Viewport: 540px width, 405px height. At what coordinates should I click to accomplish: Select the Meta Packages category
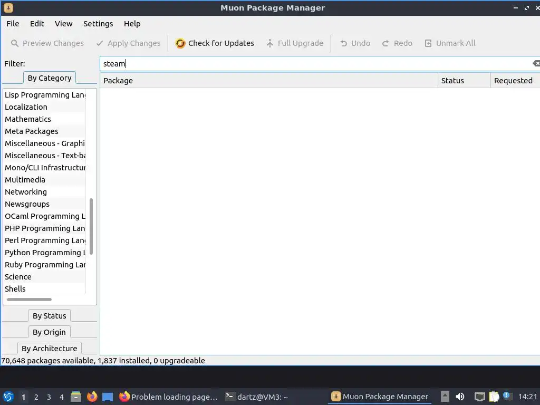pos(45,131)
